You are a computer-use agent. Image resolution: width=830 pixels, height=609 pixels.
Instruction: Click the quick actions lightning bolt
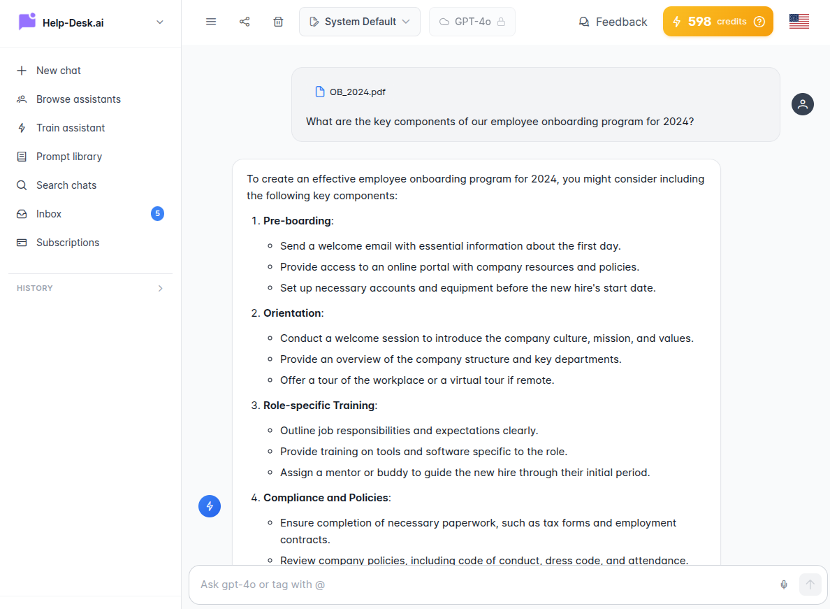click(x=210, y=506)
